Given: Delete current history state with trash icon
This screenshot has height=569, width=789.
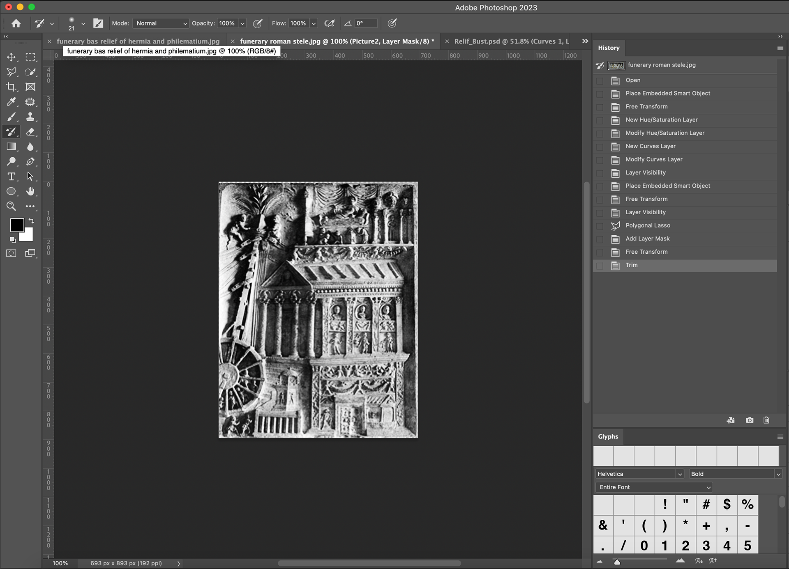Looking at the screenshot, I should click(x=766, y=420).
